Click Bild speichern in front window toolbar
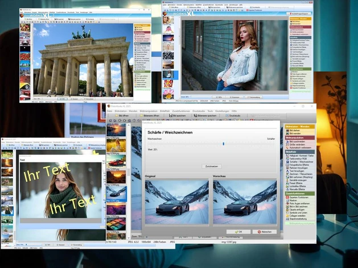358x268 pixels. click(x=178, y=116)
